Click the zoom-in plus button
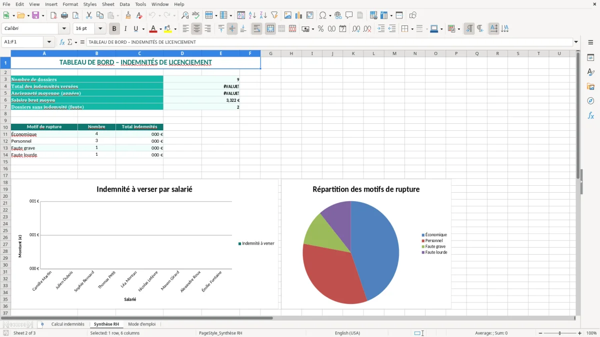 click(580, 333)
